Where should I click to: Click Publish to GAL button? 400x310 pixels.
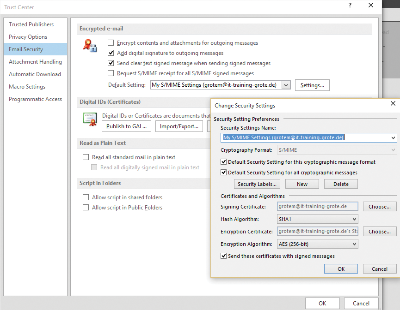coord(126,126)
